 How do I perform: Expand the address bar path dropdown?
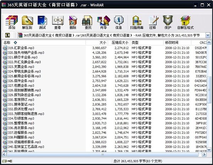[x=208, y=35]
